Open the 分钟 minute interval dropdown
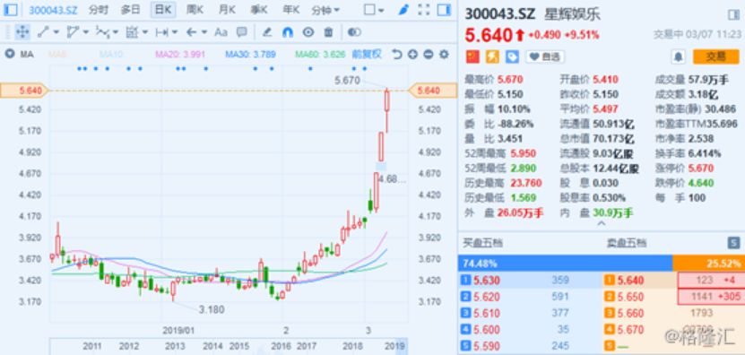Viewport: 745px width, 355px height. coord(326,10)
